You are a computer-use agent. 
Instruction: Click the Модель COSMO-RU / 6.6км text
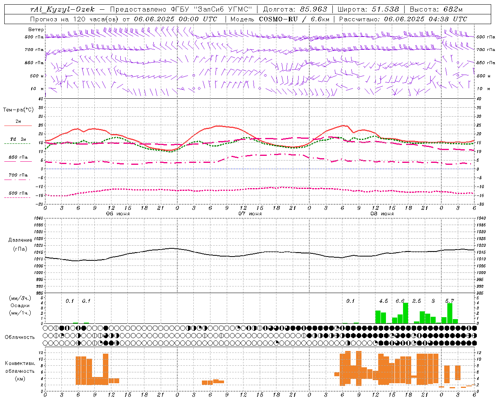tap(280, 19)
